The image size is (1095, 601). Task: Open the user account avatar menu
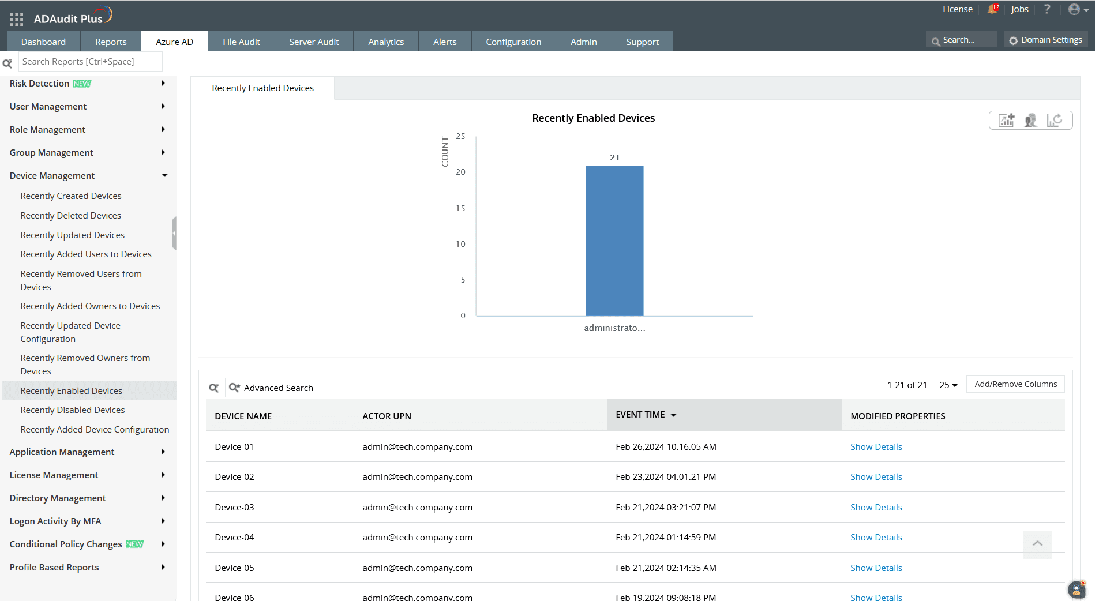1078,9
